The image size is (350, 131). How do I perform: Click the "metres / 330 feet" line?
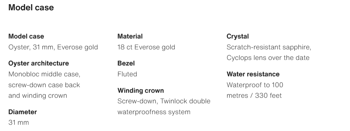tap(254, 95)
